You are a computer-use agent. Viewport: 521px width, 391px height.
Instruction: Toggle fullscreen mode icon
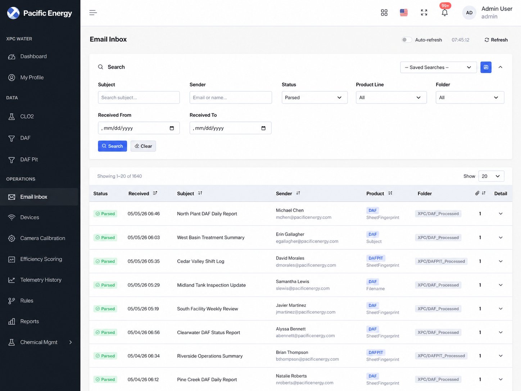click(424, 13)
